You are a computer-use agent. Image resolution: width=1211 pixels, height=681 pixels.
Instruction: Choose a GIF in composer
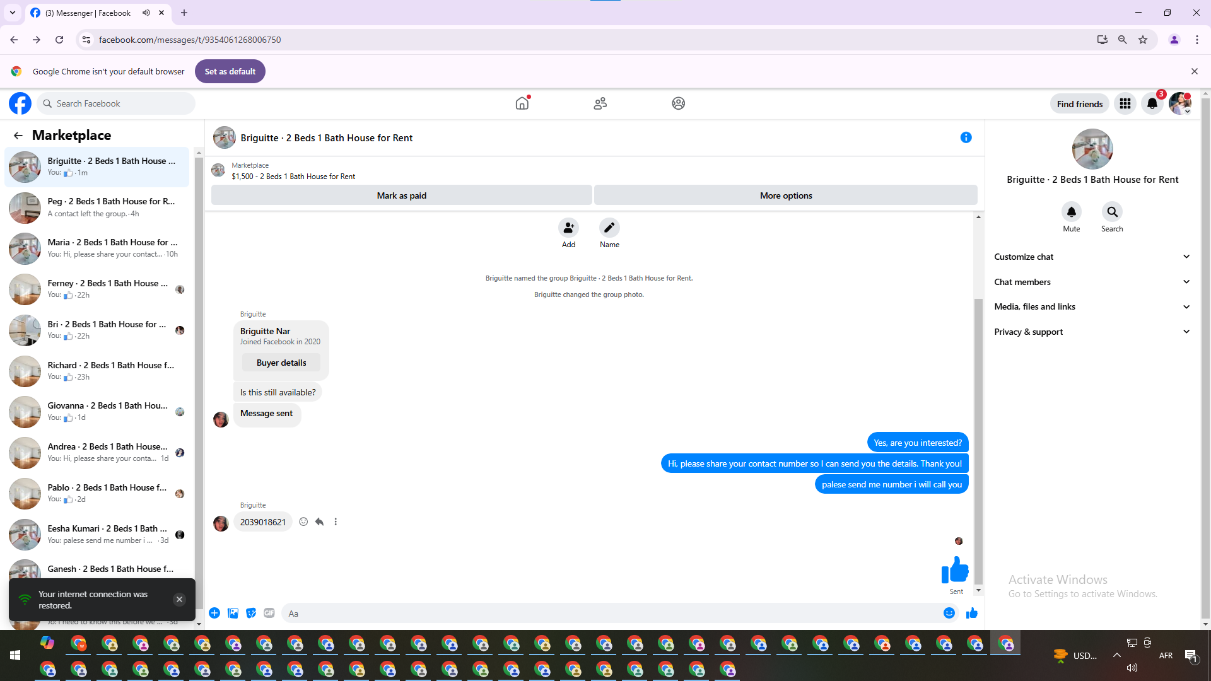tap(269, 614)
